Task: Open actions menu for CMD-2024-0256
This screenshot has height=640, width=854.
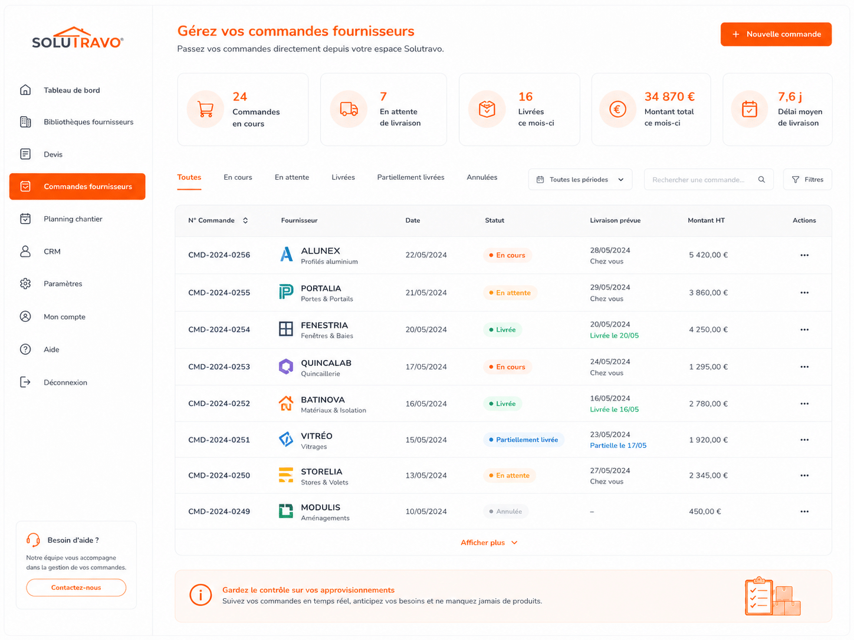Action: pos(804,255)
